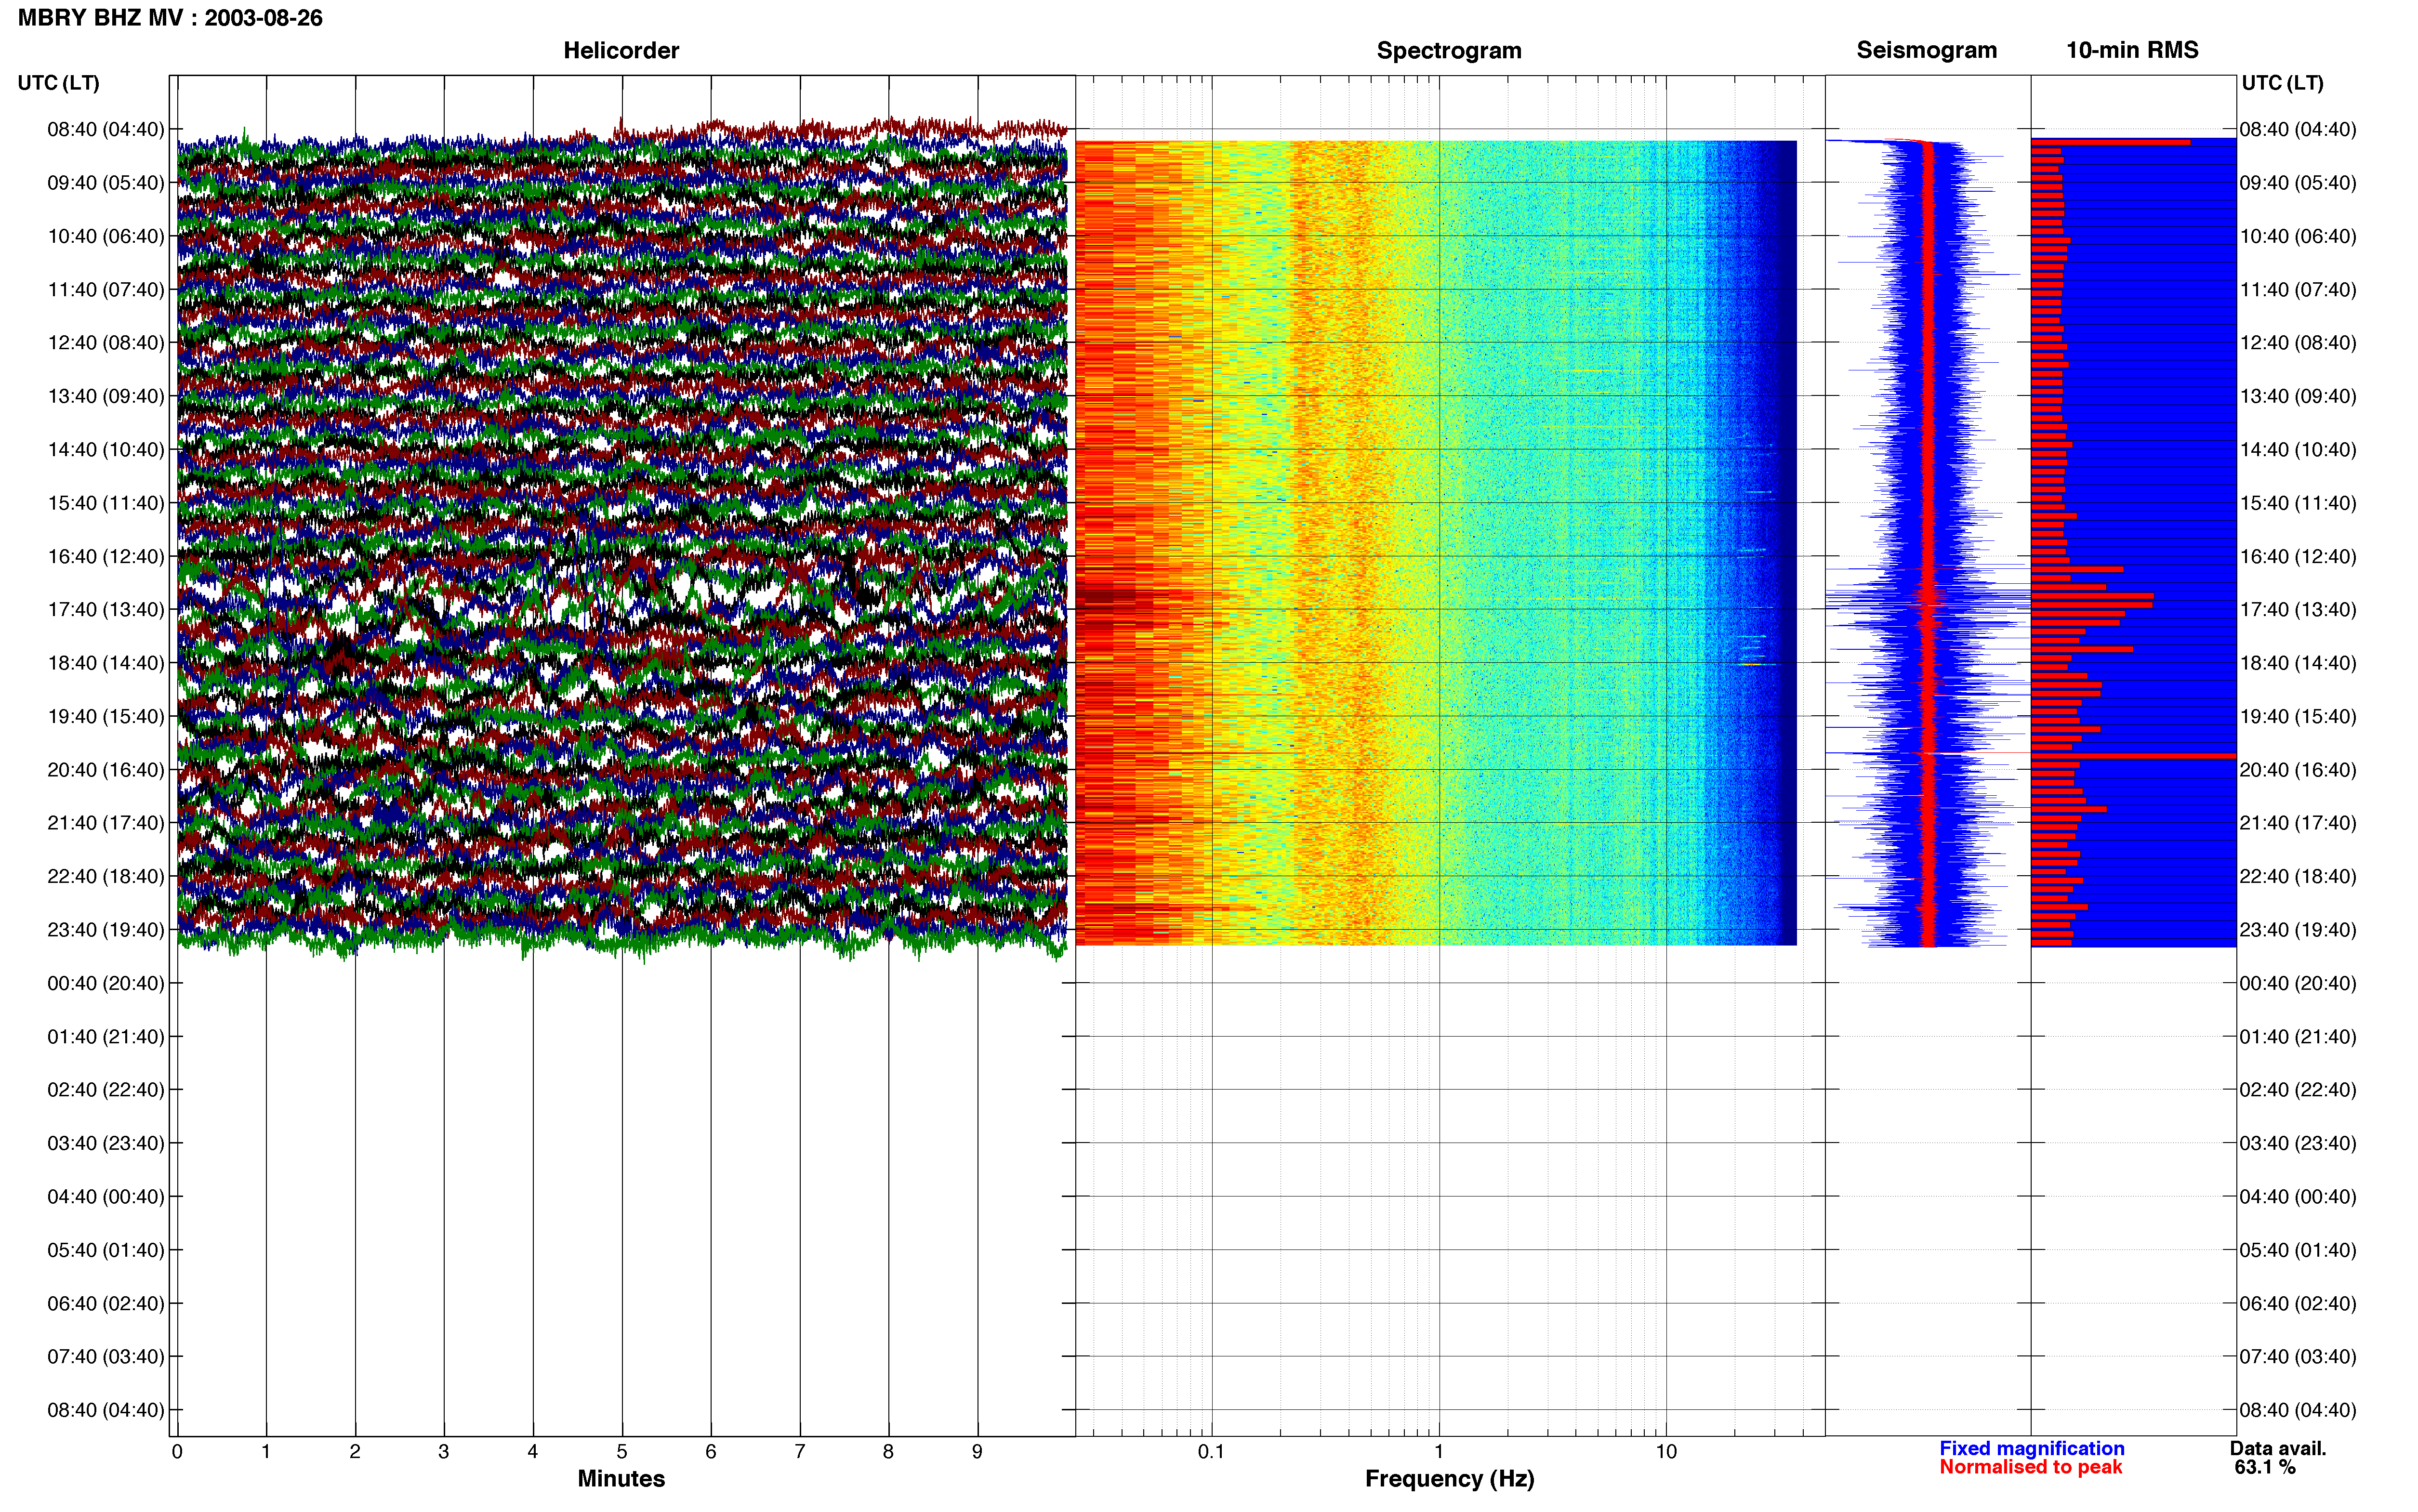Click the '0.1' frequency axis tick label
The height and width of the screenshot is (1512, 2418).
coord(1211,1452)
